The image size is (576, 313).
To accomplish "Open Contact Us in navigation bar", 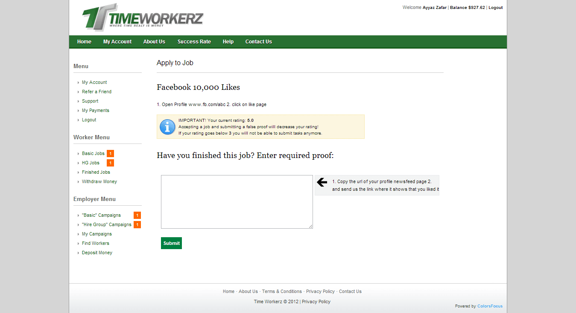I will pos(258,42).
